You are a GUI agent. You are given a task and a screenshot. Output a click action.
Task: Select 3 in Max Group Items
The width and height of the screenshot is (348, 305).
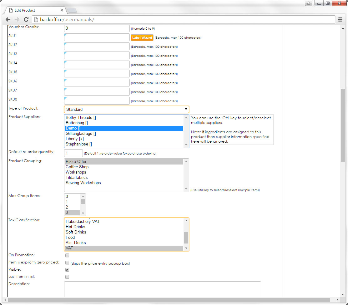(72, 212)
